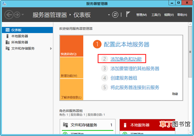This screenshot has width=194, height=136.
Task: Click the back navigation arrow
Action: point(9,15)
